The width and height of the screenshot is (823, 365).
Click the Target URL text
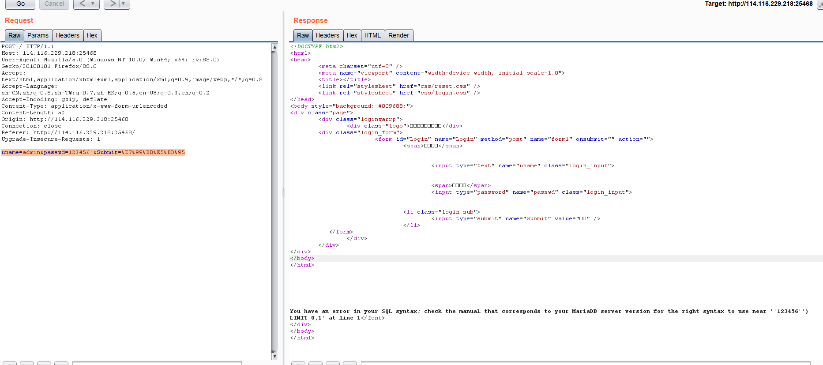coord(759,4)
